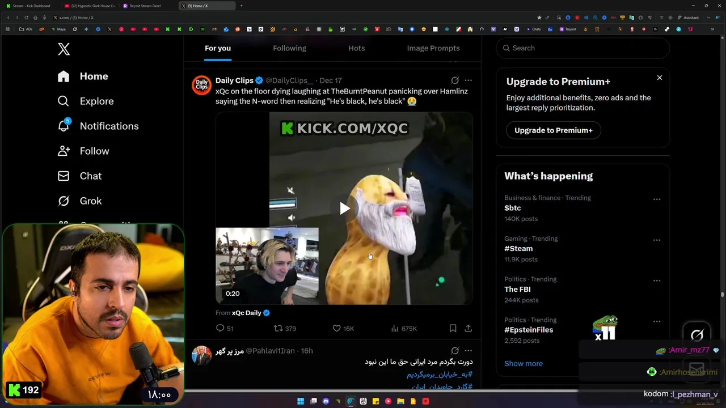Open the @Pahlavi1Iran profile avatar

coord(201,355)
